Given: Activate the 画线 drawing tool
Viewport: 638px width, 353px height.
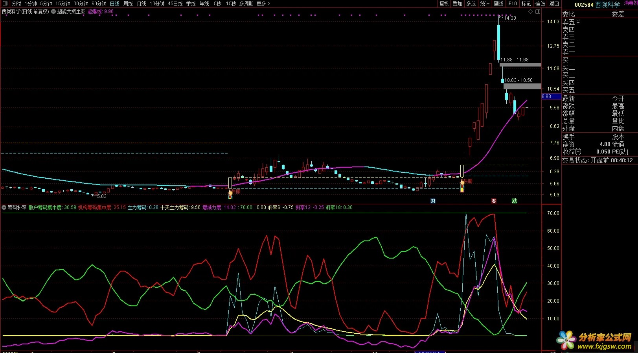Looking at the screenshot, I should pyautogui.click(x=498, y=4).
